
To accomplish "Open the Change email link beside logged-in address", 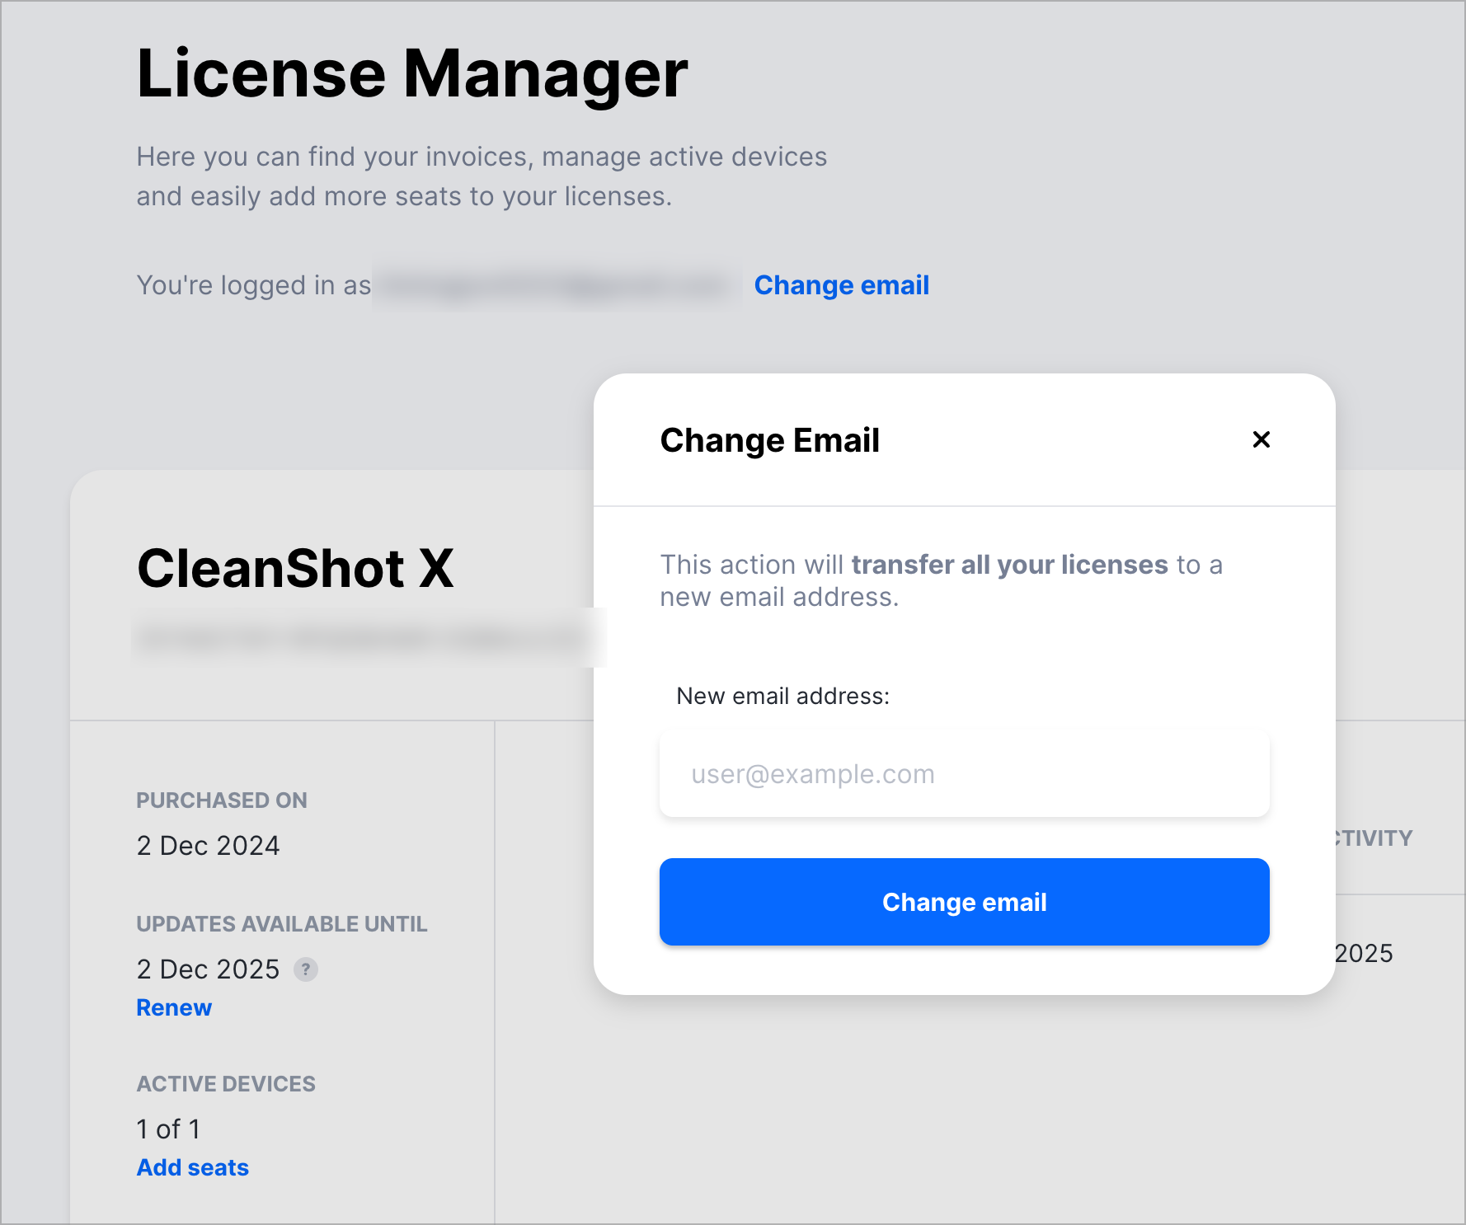I will [841, 285].
